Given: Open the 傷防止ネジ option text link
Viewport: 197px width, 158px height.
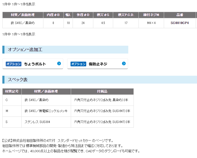Looking at the screenshot, I should coord(98,64).
